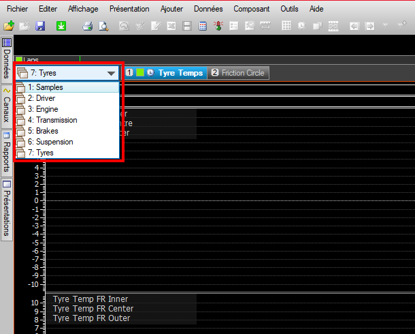Click the Excel export icon

[171, 26]
